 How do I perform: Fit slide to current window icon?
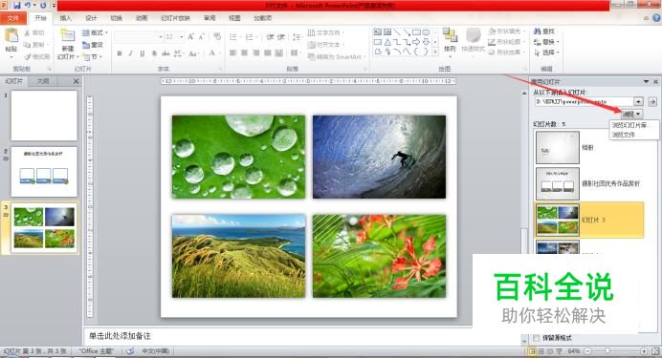click(x=655, y=351)
